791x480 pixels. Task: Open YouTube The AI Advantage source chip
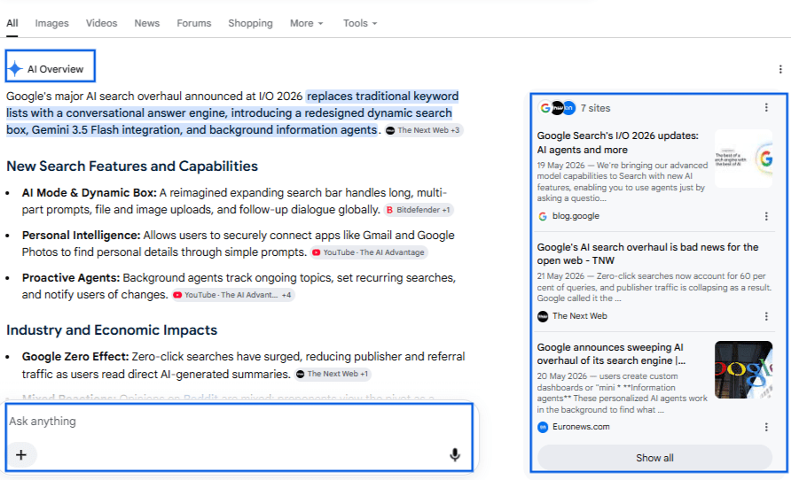[x=368, y=252]
